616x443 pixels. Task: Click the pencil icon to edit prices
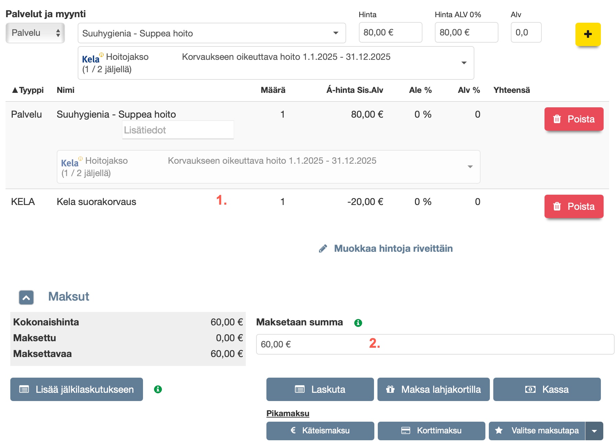tap(323, 249)
